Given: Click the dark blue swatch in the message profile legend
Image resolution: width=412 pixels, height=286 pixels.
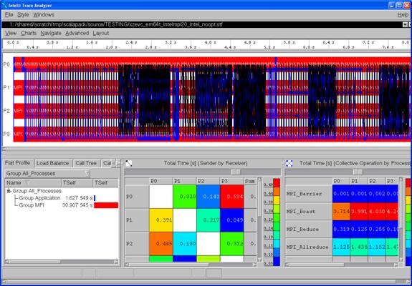Looking at the screenshot, I should 277,261.
